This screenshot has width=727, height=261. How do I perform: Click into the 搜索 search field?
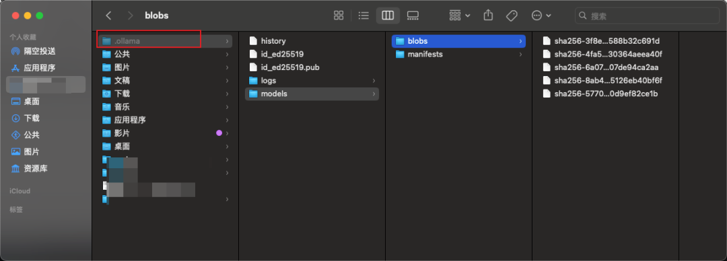(x=648, y=15)
